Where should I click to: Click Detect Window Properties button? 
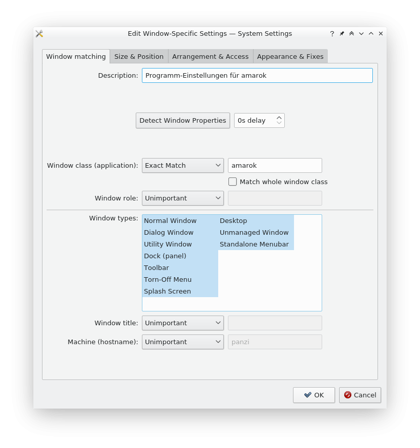(x=183, y=120)
